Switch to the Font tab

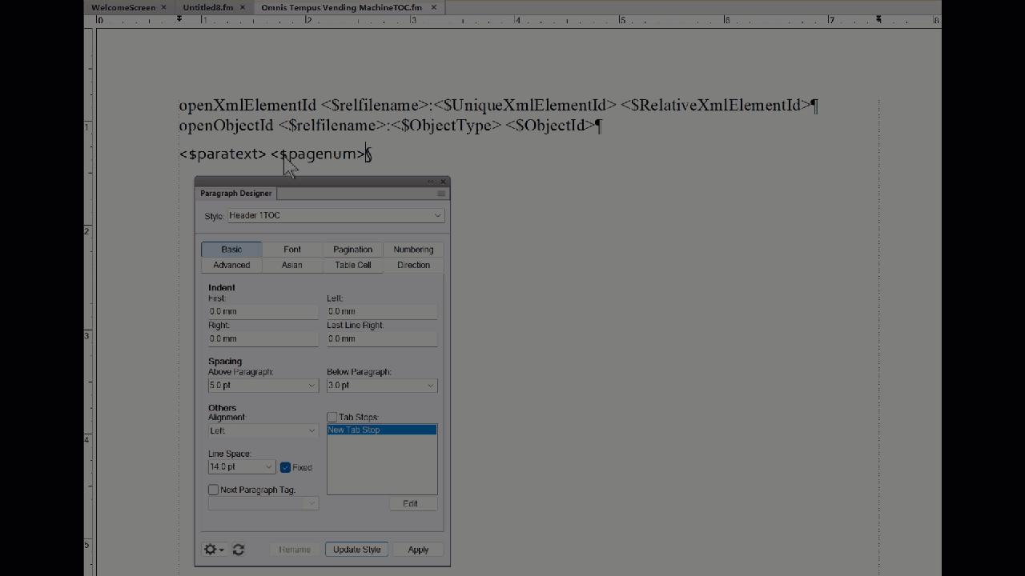(x=292, y=250)
